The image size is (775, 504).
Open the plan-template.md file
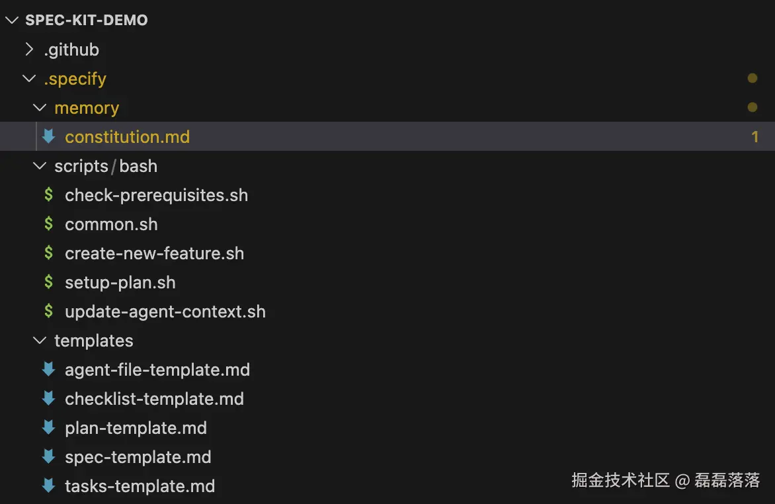pos(136,427)
